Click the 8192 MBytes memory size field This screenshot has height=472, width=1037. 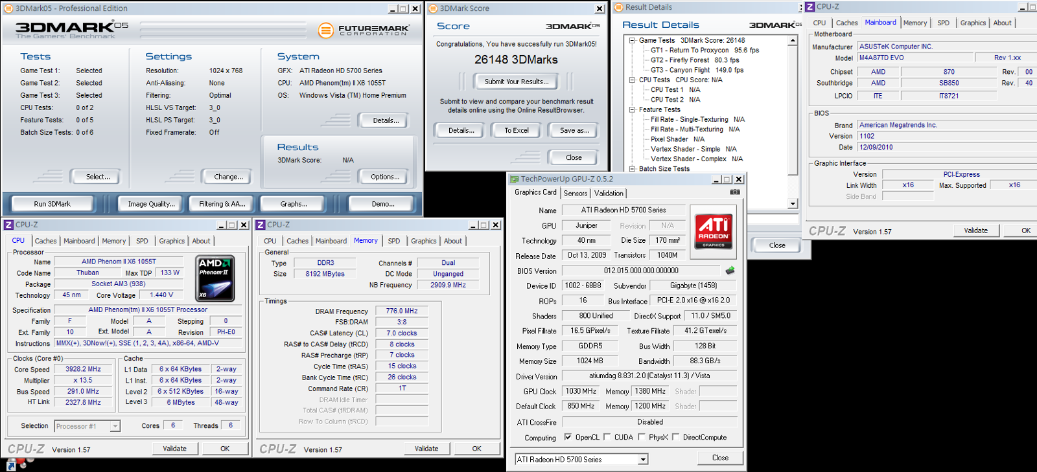325,274
